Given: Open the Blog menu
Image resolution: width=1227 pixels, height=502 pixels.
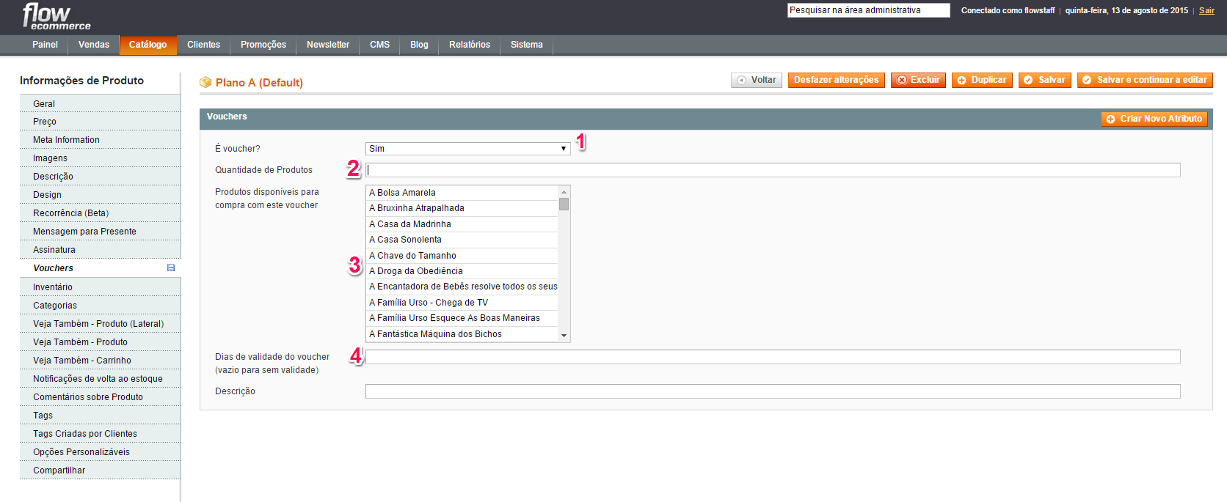Looking at the screenshot, I should (x=419, y=45).
